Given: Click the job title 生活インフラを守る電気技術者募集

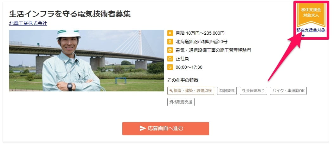Looking at the screenshot, I should coord(70,14).
